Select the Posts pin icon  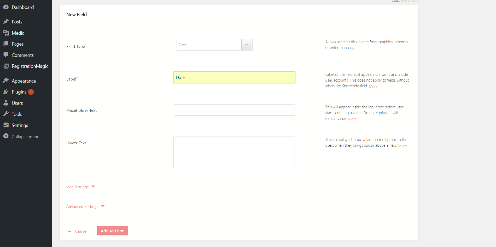[6, 22]
